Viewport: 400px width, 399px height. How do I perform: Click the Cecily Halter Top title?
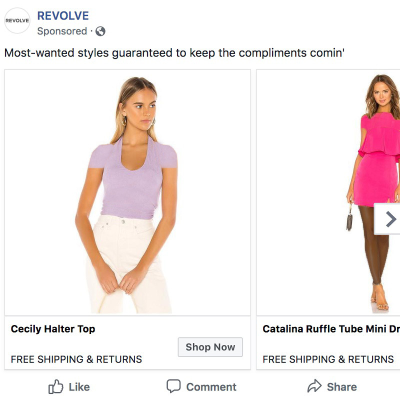[x=53, y=329]
